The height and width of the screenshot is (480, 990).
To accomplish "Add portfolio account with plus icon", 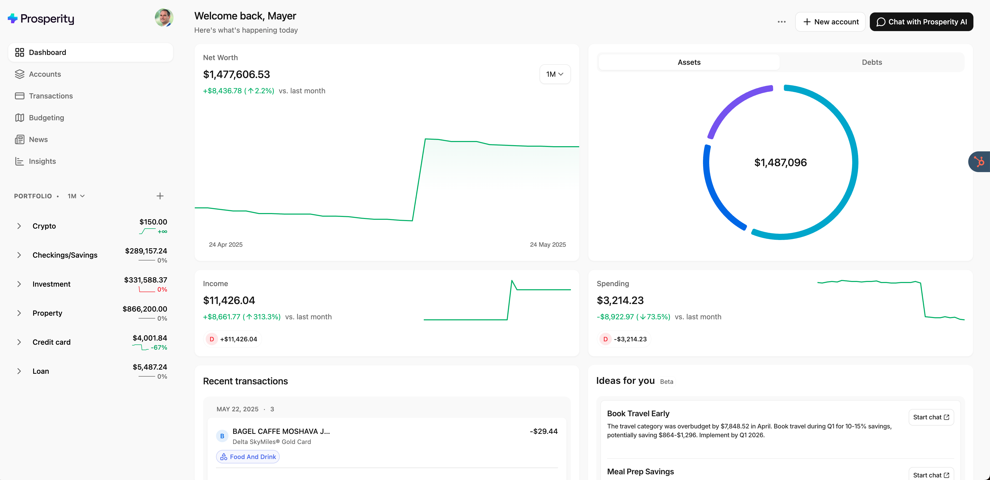I will pos(160,196).
